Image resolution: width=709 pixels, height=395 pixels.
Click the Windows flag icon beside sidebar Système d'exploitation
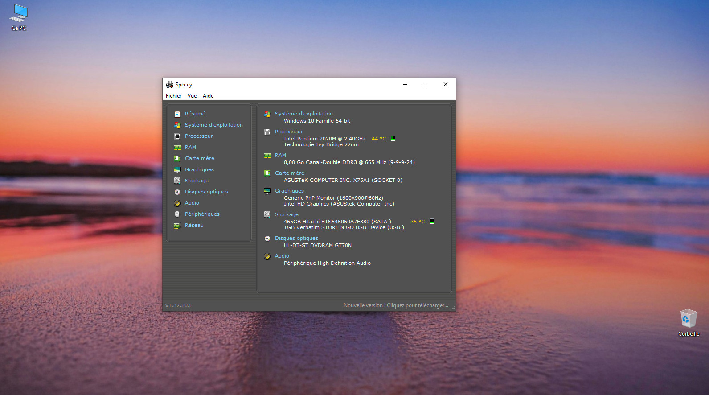[x=177, y=125]
